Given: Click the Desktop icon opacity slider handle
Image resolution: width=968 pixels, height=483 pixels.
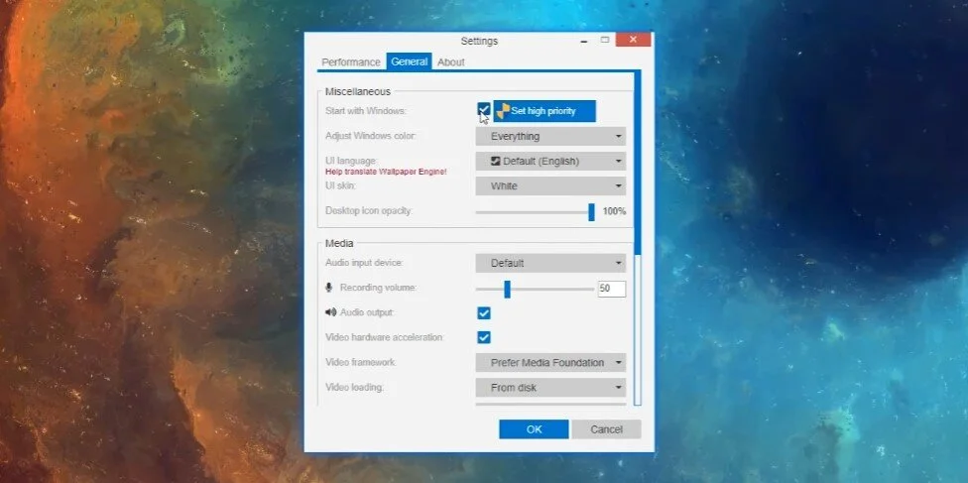Looking at the screenshot, I should point(591,212).
